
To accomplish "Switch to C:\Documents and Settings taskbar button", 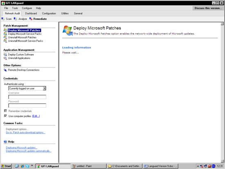I will tap(125, 166).
